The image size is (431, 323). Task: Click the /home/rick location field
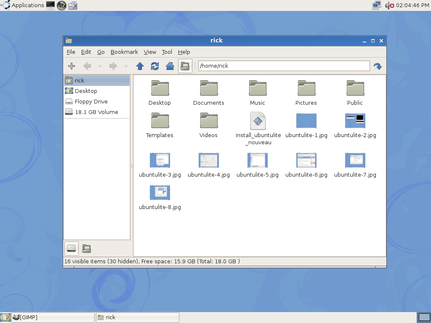coord(283,66)
